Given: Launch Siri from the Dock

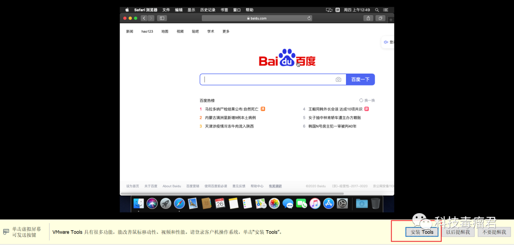Looking at the screenshot, I should click(x=152, y=204).
